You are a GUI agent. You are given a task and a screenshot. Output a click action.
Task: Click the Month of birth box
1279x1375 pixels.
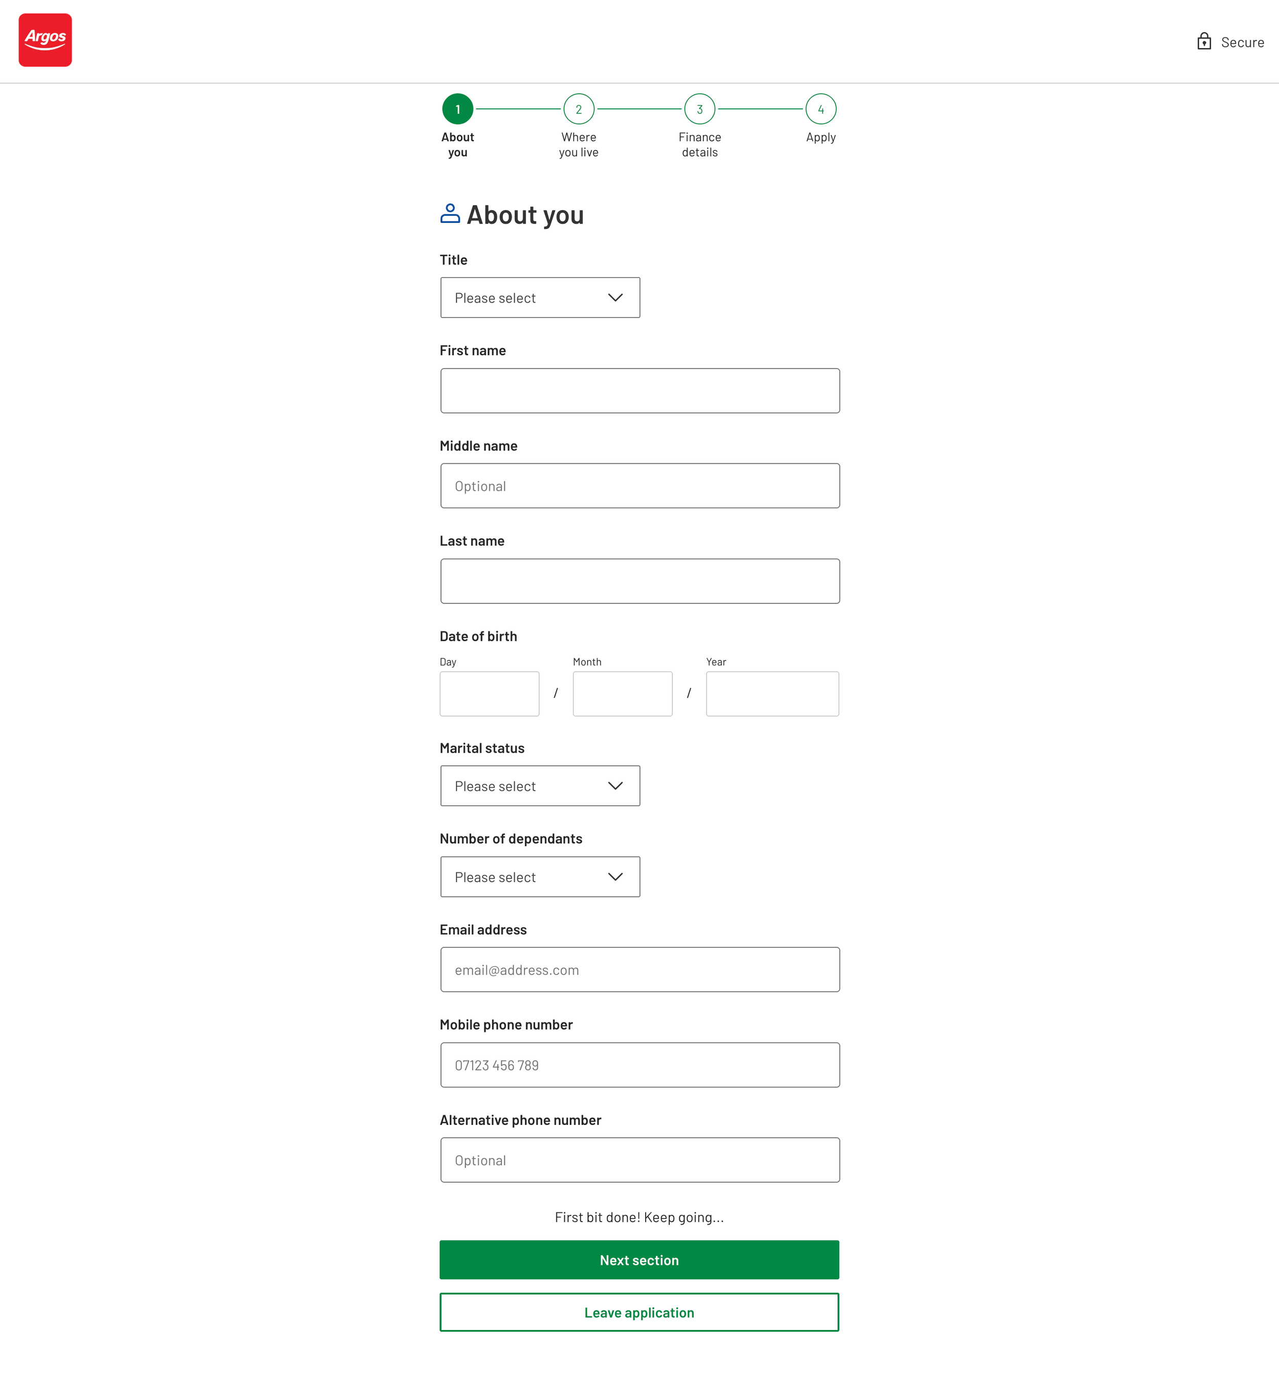coord(622,694)
